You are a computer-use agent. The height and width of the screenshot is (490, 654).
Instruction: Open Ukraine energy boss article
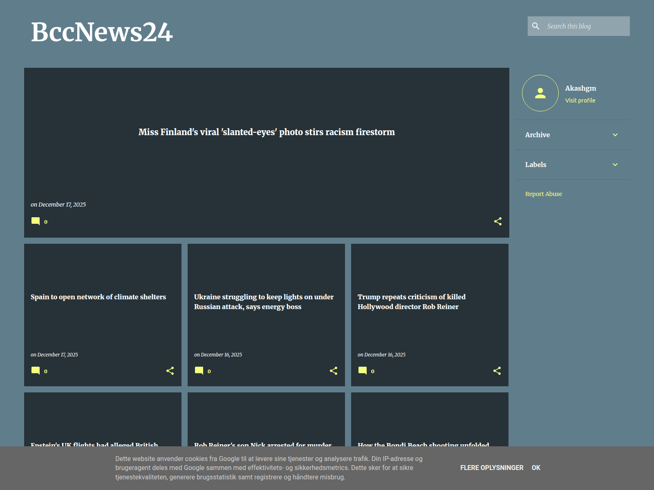point(264,302)
